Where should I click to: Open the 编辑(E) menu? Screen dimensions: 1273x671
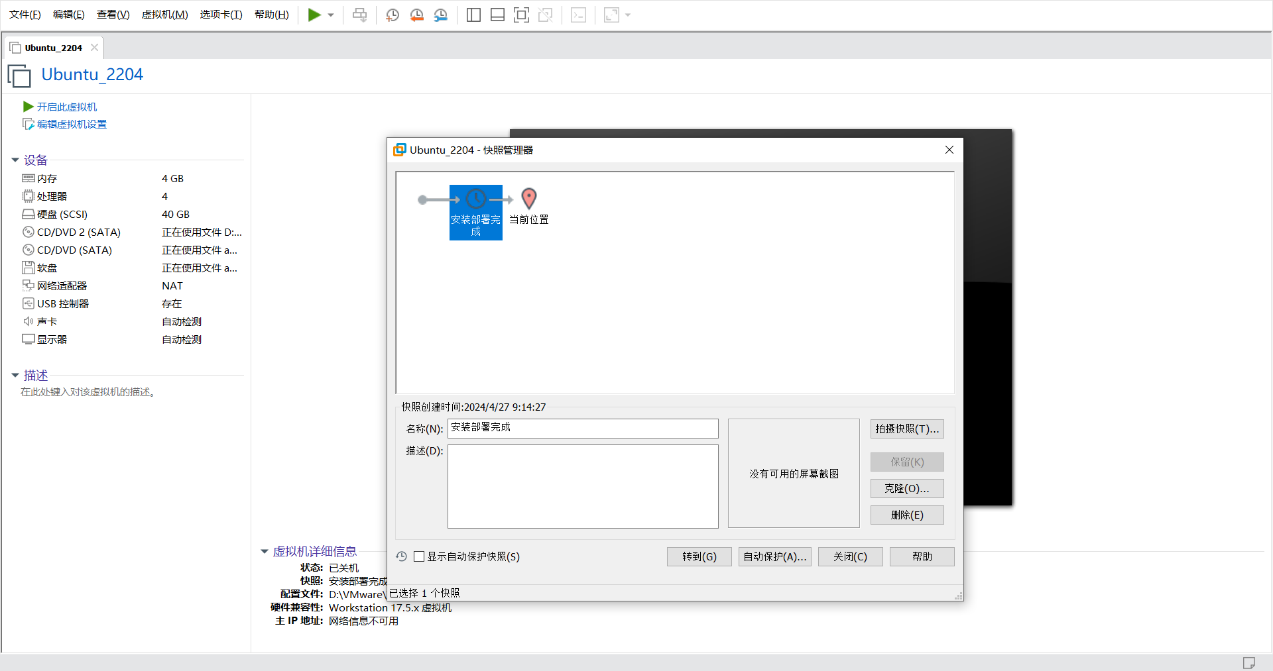point(69,15)
